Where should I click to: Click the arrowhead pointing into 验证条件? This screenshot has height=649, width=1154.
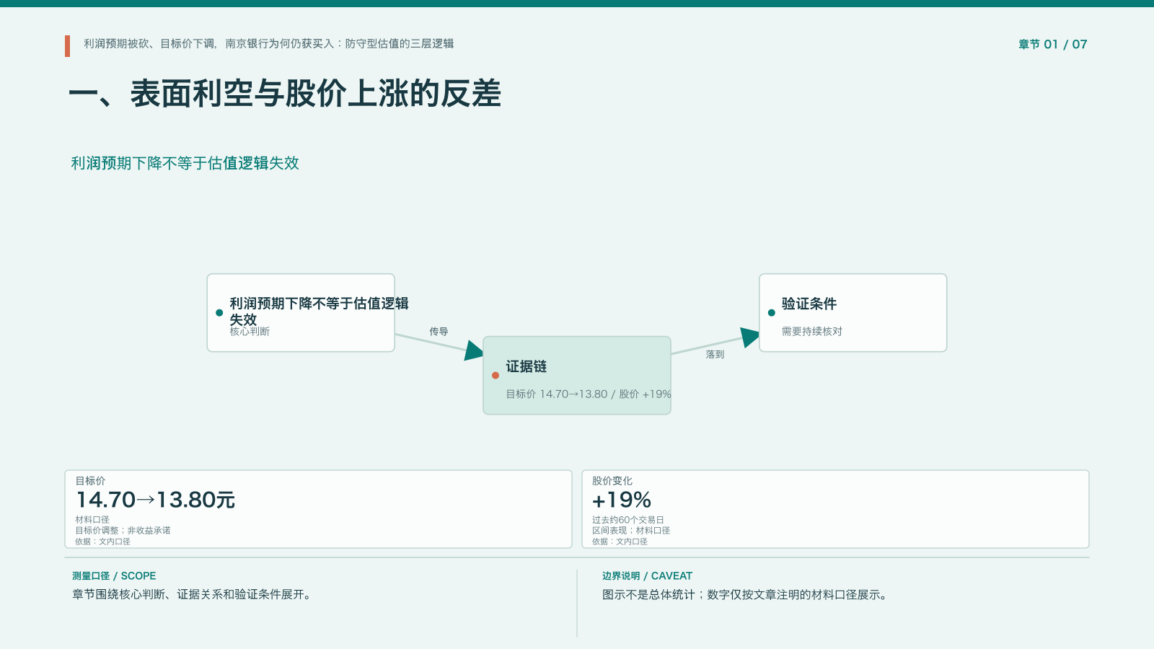[750, 337]
